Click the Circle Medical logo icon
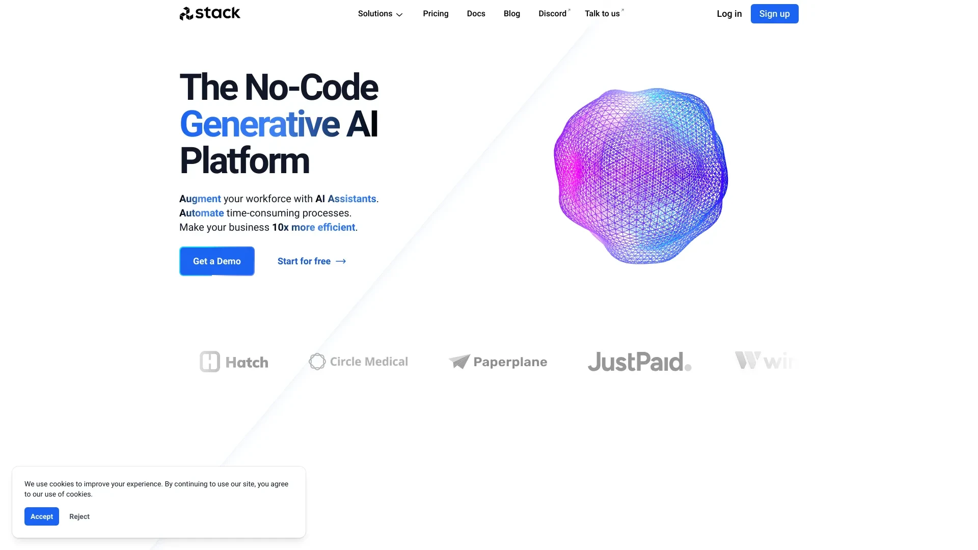 (316, 361)
